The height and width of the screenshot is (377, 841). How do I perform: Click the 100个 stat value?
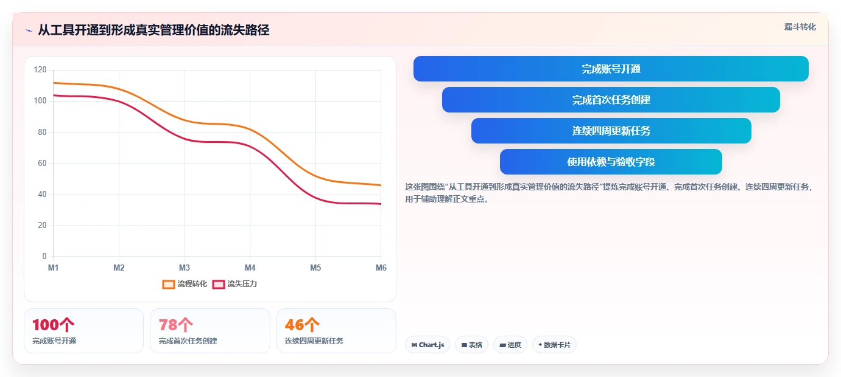tap(54, 325)
